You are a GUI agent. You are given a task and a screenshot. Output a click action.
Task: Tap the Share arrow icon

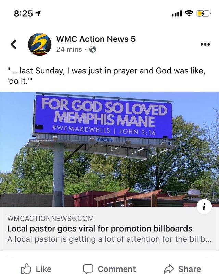coord(169,269)
